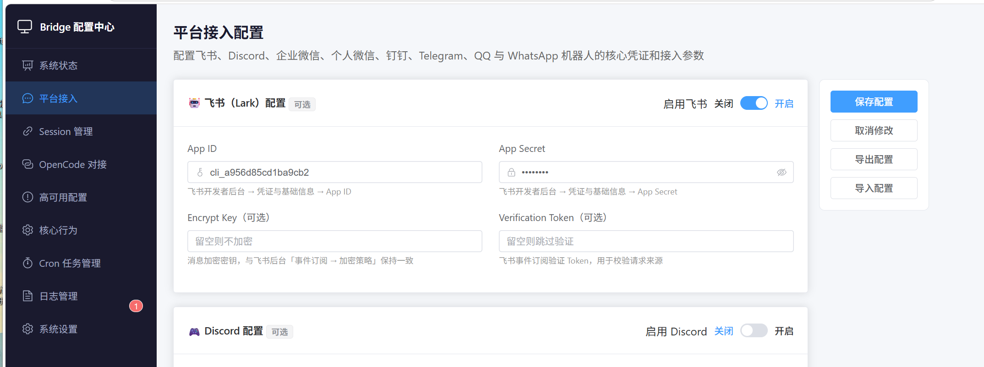Click the 导入配置 button
The height and width of the screenshot is (367, 984).
point(874,188)
